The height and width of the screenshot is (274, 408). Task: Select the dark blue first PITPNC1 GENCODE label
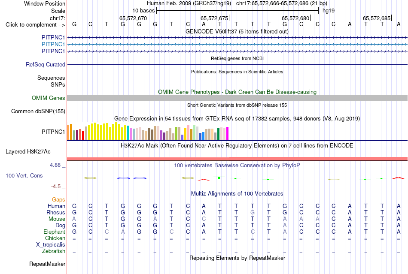(x=53, y=38)
